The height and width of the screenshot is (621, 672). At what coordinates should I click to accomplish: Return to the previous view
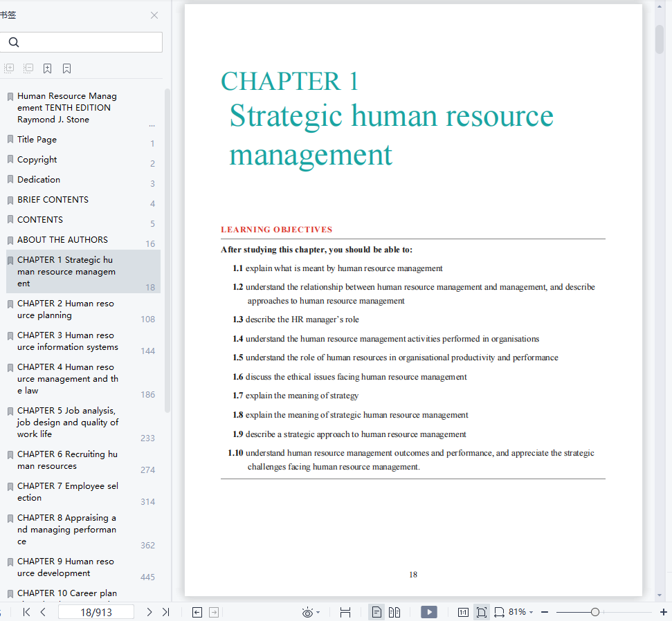coord(197,613)
